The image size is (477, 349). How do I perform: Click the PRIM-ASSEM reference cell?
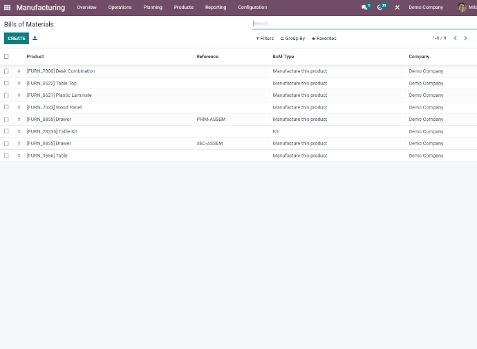click(211, 120)
